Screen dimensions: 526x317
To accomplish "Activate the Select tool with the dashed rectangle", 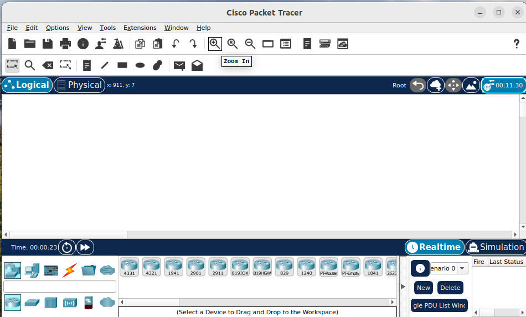I will click(12, 65).
